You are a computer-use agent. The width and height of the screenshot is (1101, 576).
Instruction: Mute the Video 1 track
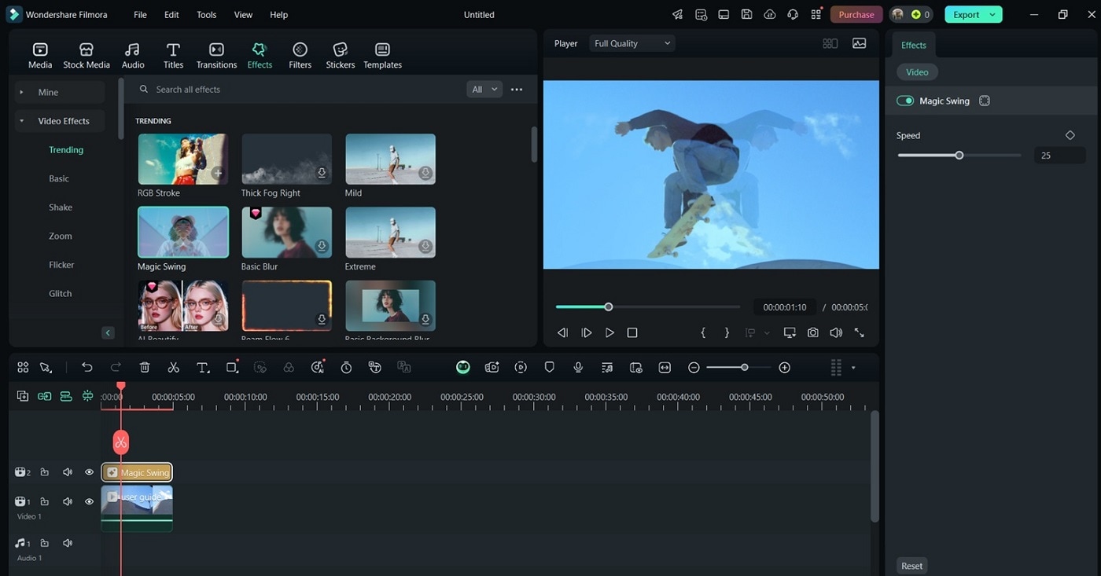pos(68,501)
